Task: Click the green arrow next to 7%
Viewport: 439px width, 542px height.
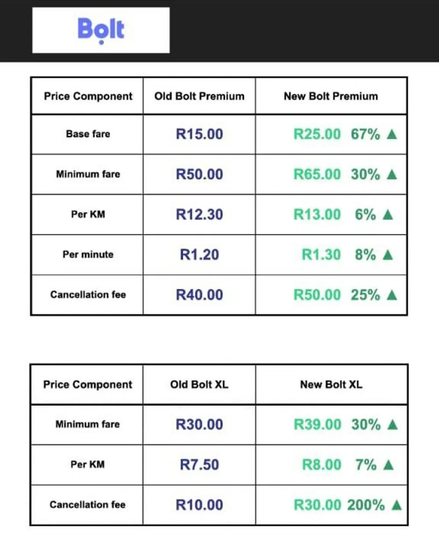Action: [389, 465]
